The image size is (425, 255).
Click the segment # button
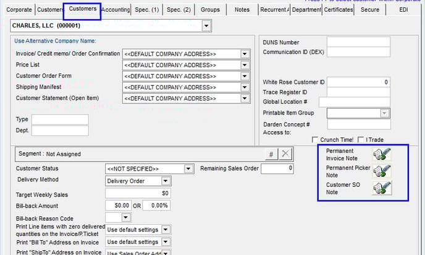click(x=272, y=154)
